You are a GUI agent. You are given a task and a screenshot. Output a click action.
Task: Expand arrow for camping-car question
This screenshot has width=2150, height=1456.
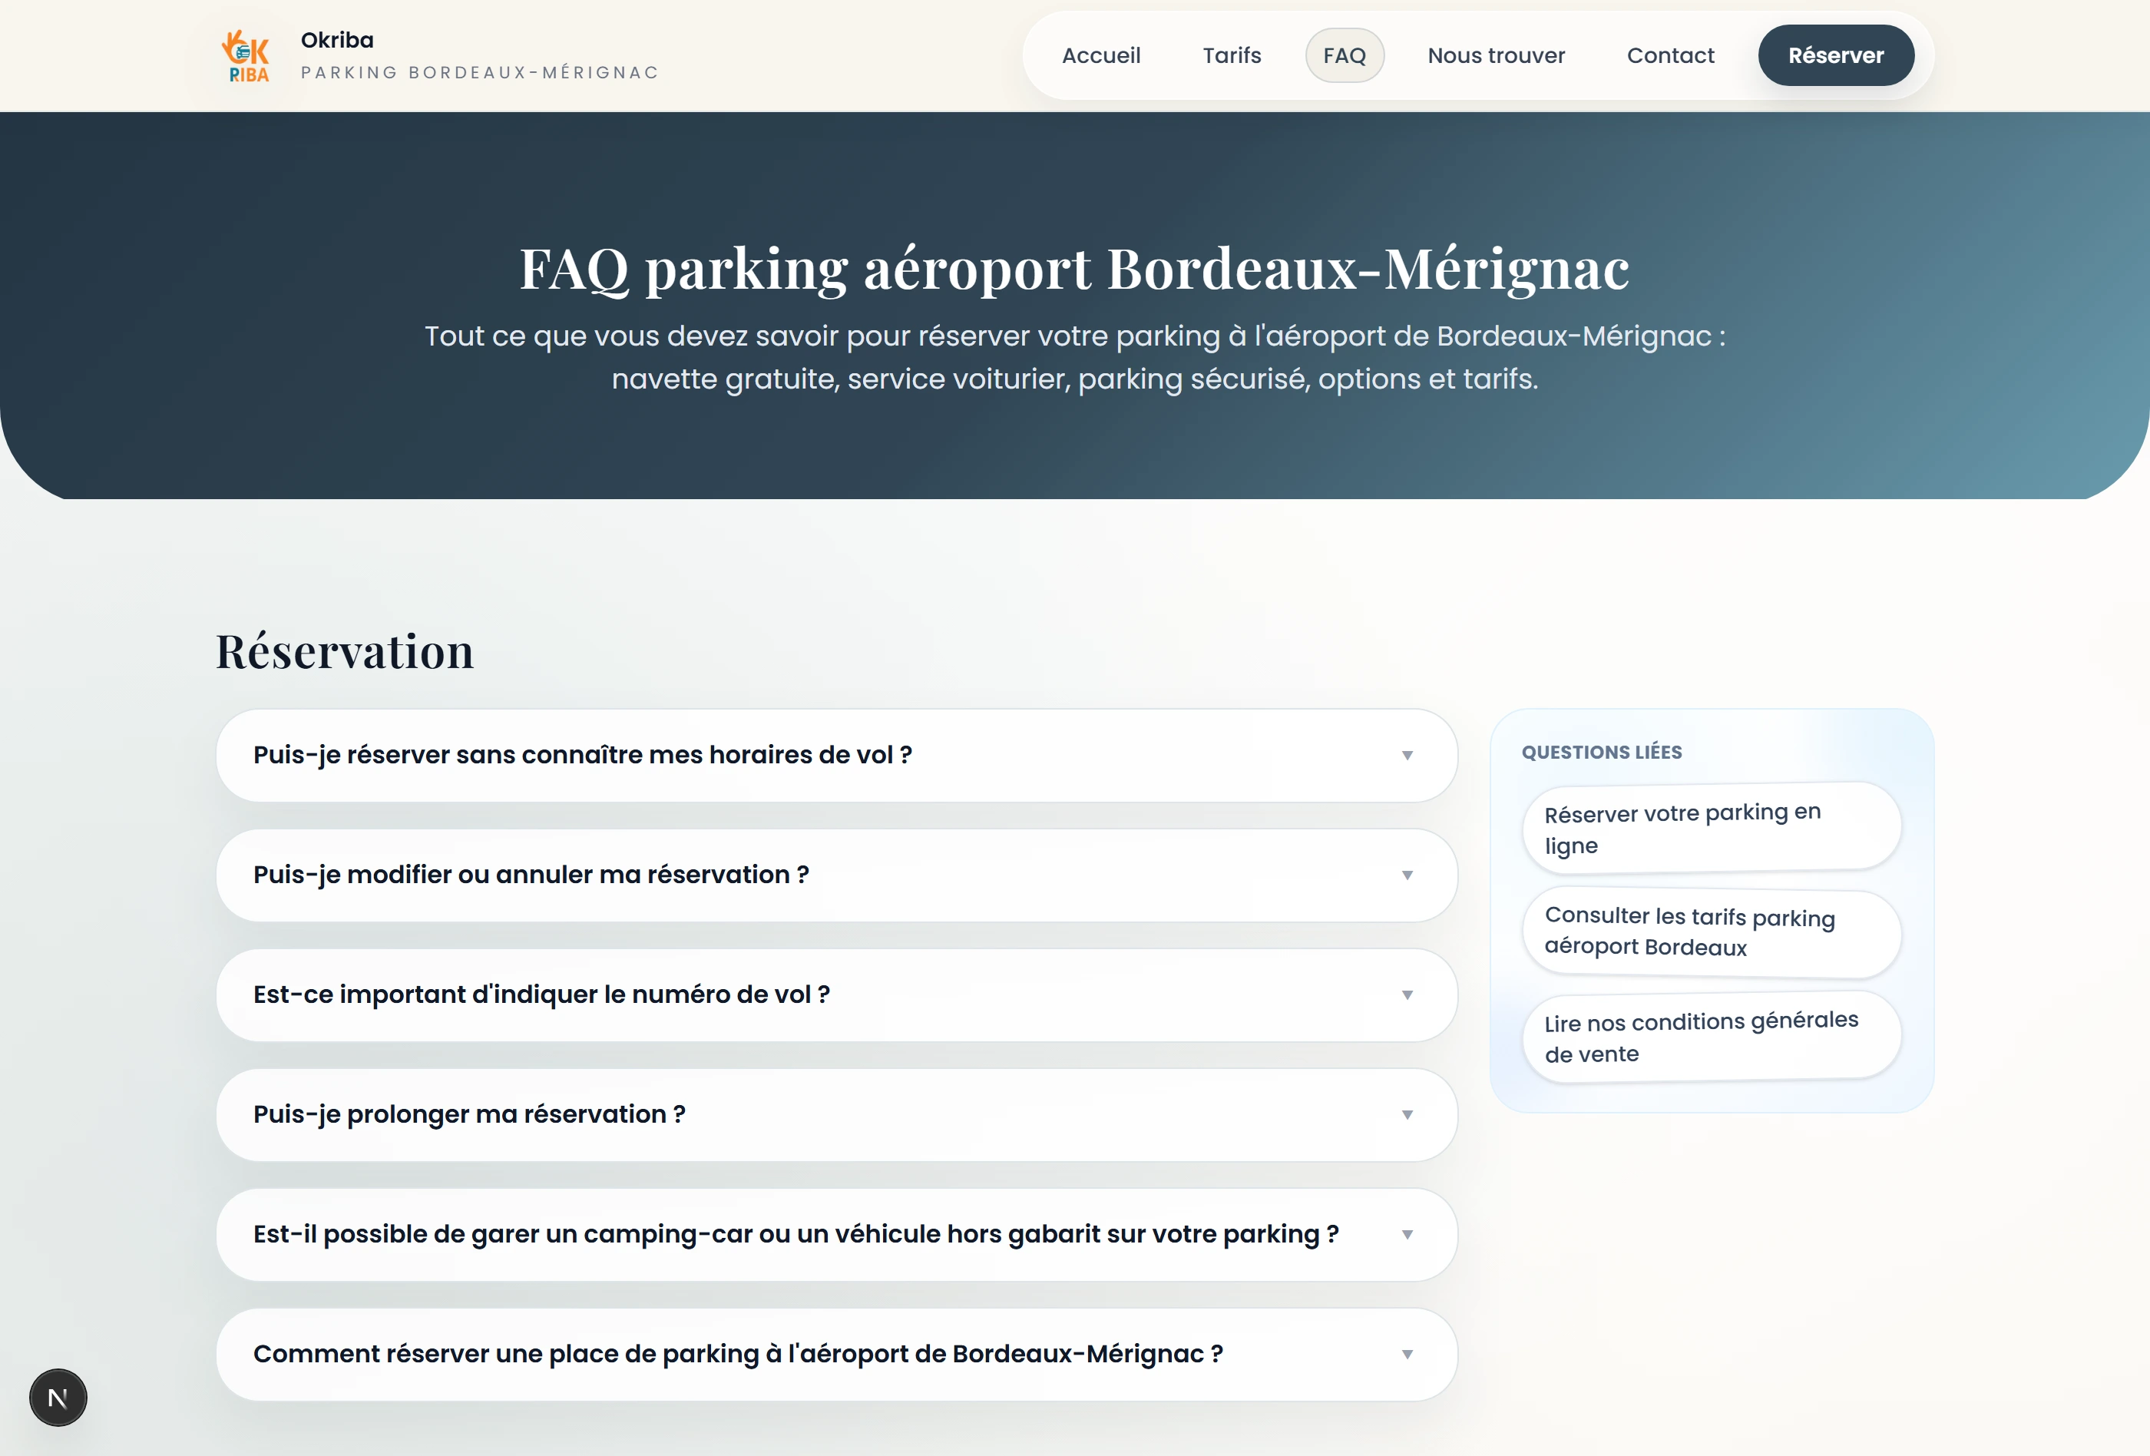(1407, 1235)
